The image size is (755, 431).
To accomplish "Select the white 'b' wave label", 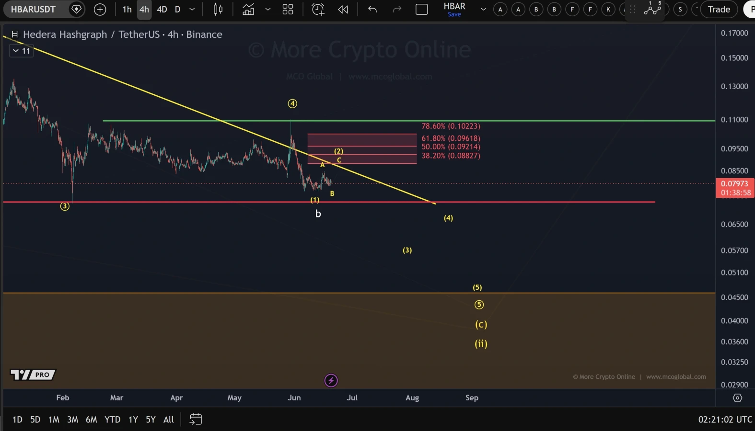I will (x=318, y=214).
